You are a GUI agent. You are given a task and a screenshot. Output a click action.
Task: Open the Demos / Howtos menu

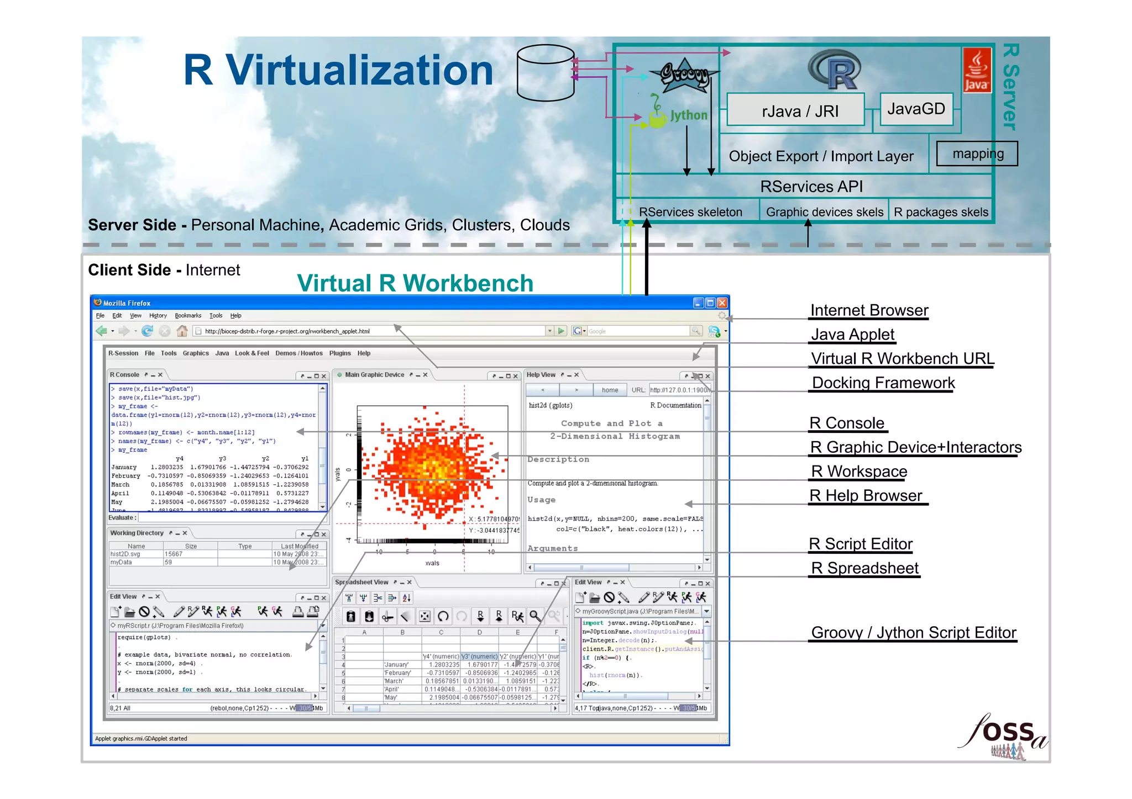[299, 353]
